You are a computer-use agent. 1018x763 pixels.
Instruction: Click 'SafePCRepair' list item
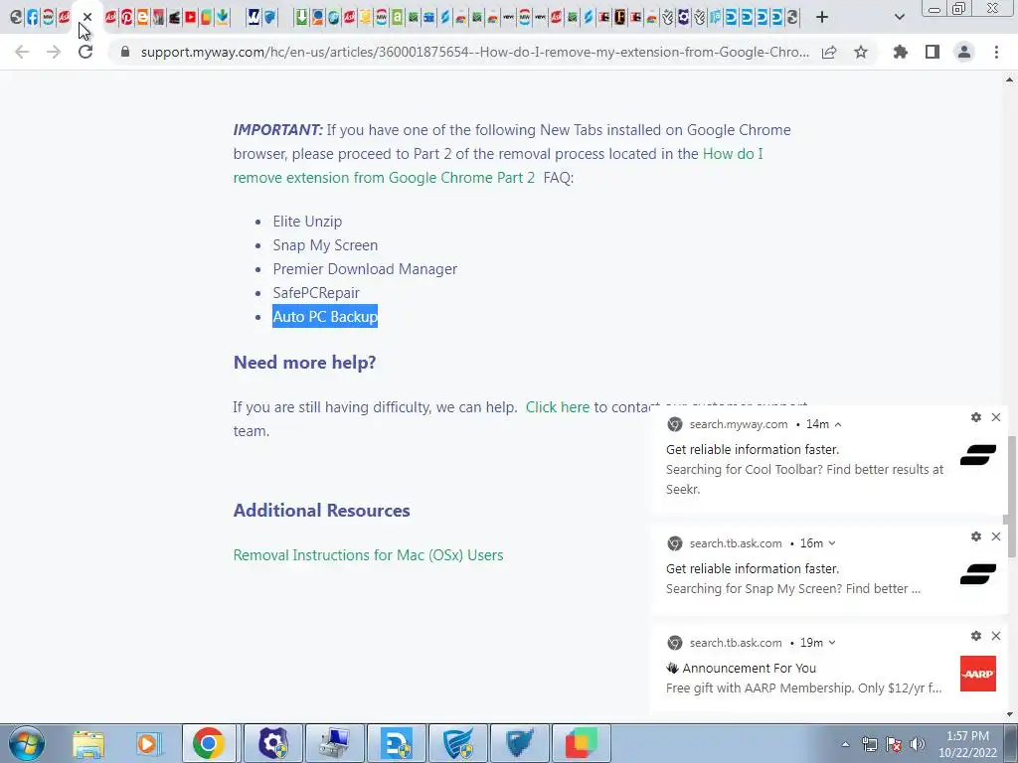click(316, 293)
